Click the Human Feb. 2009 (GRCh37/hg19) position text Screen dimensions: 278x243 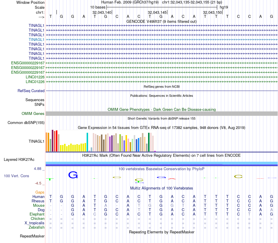pyautogui.click(x=130, y=2)
